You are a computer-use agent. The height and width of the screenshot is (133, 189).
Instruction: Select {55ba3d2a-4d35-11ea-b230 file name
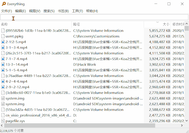pyautogui.click(x=38, y=110)
